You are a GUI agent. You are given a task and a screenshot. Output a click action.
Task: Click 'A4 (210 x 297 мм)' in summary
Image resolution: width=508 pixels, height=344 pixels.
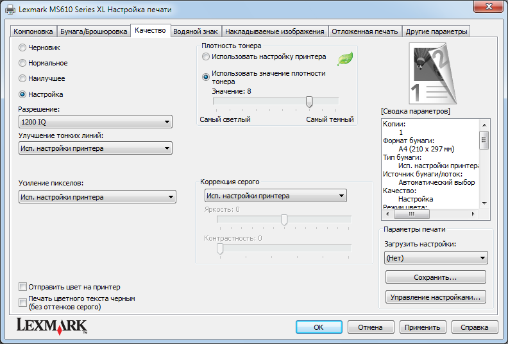(427, 149)
